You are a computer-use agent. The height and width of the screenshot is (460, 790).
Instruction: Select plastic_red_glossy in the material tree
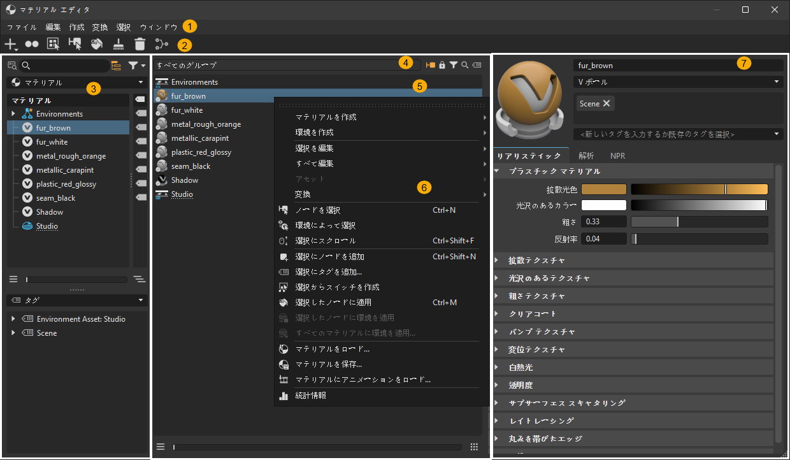pos(66,184)
